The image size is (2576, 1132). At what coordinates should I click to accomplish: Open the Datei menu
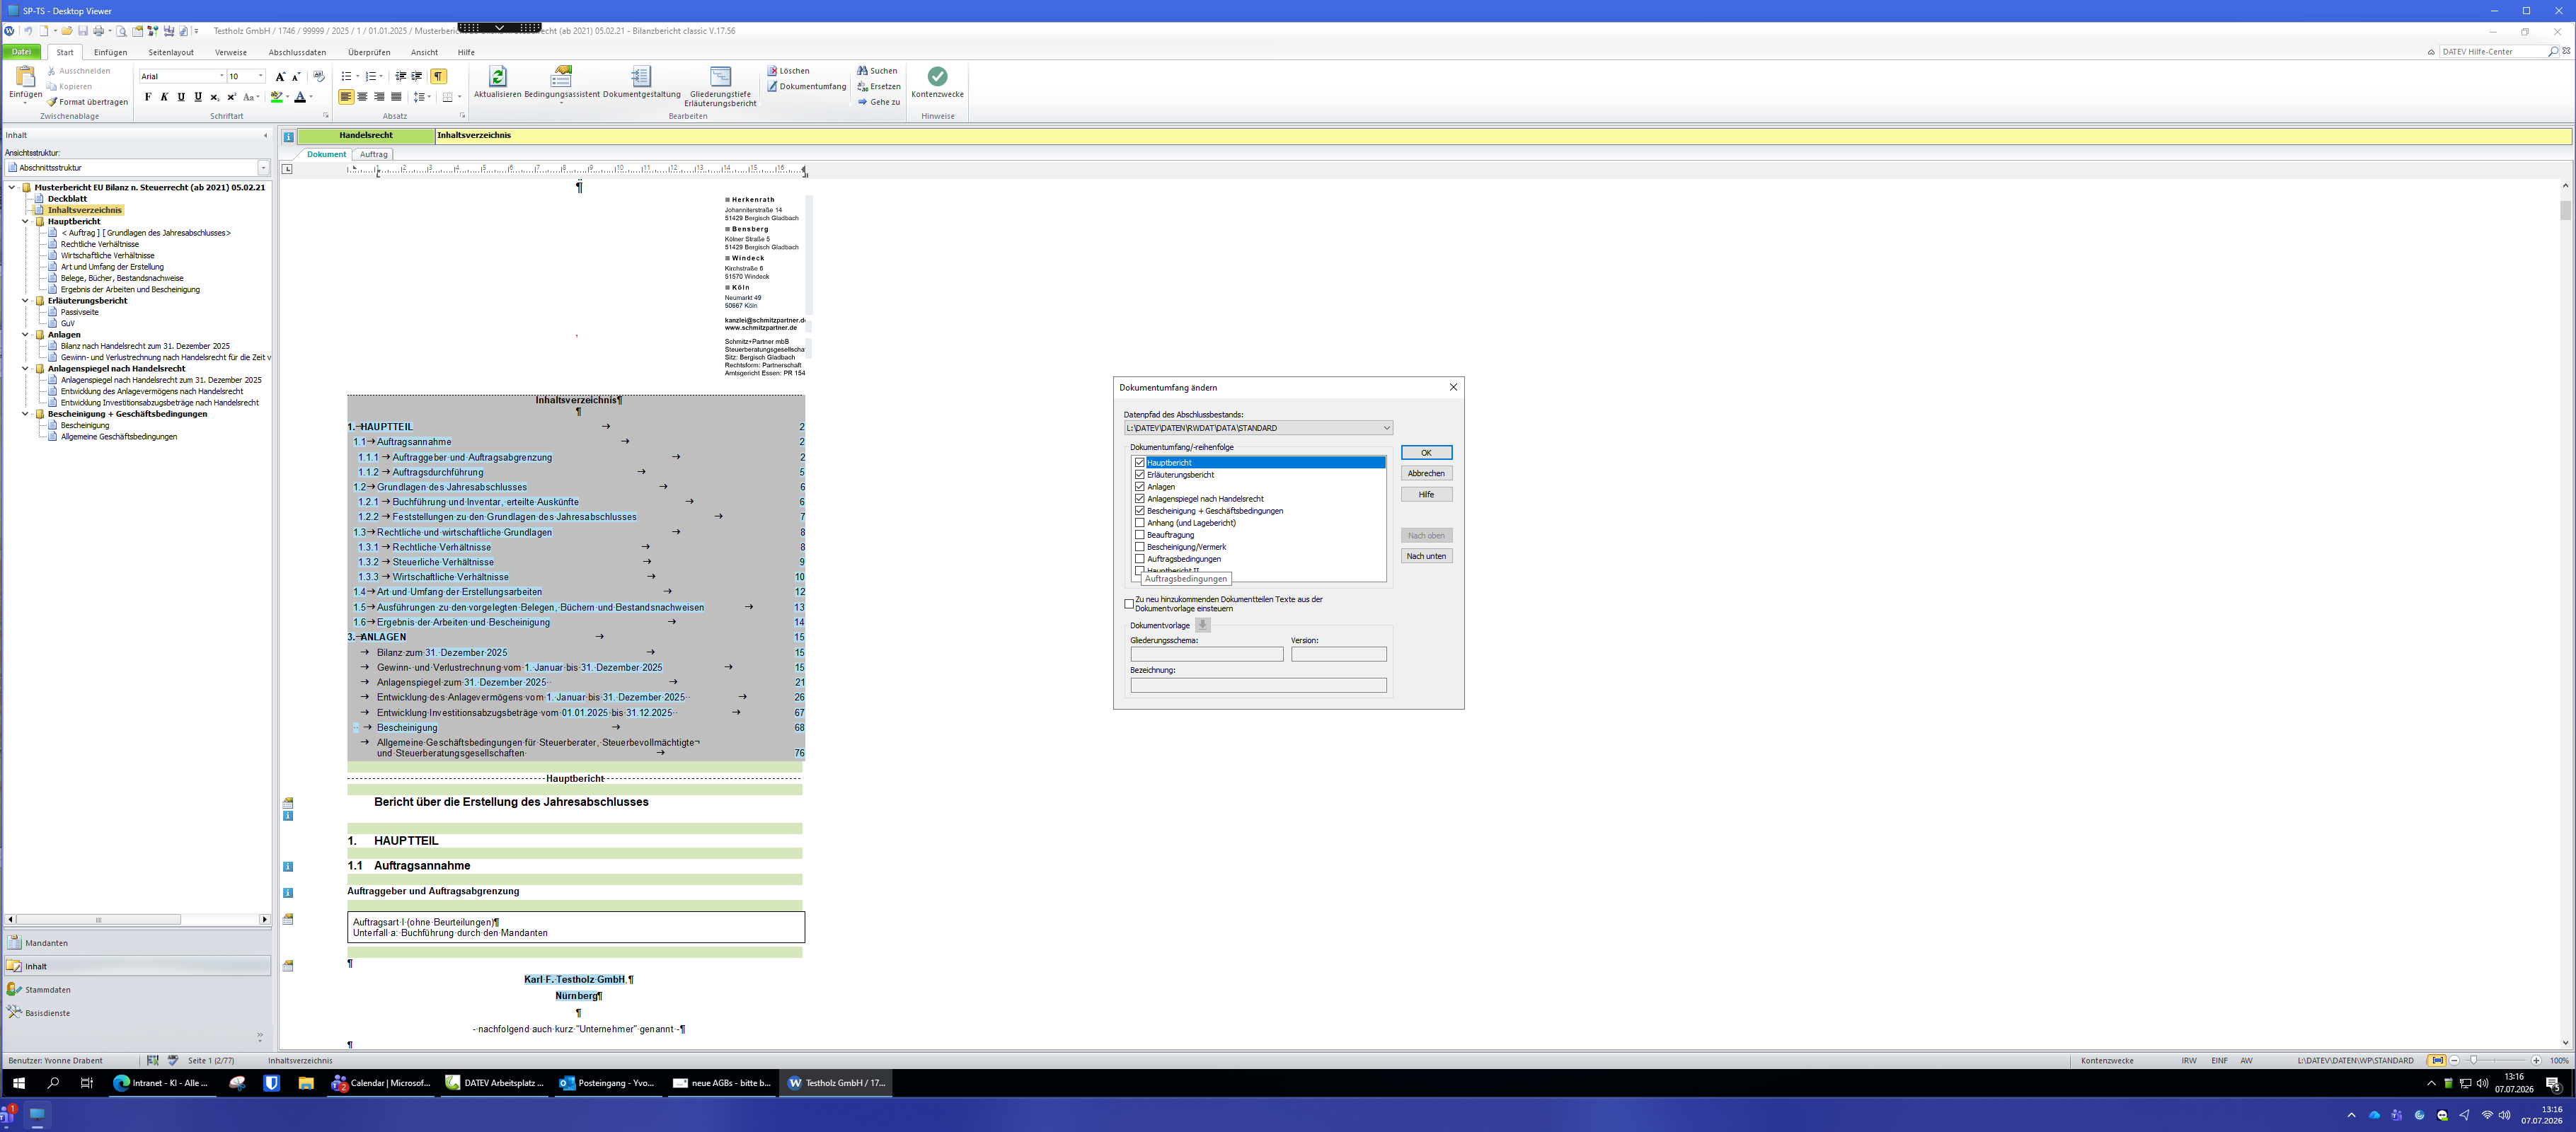[x=21, y=52]
